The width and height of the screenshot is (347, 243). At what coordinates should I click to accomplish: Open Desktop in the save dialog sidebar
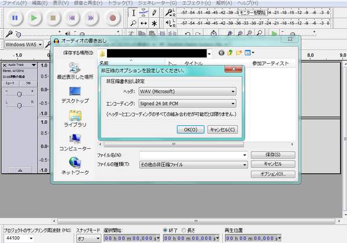75,95
